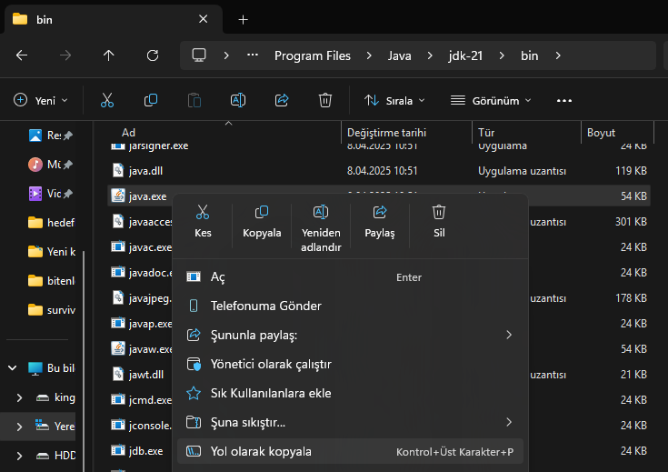Open the surviv folder in the sidebar

[50, 310]
